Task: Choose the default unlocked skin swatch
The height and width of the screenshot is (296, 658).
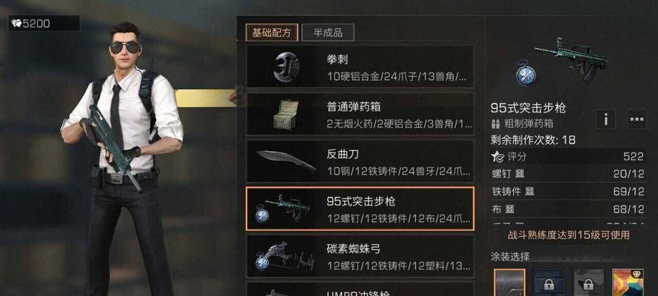Action: click(x=509, y=283)
